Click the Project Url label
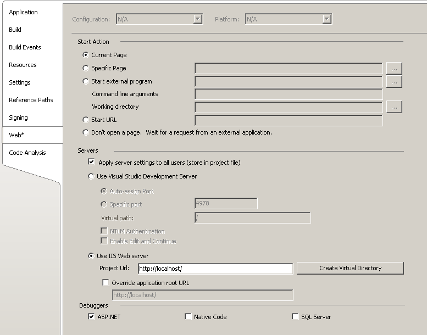Image resolution: width=427 pixels, height=335 pixels. tap(114, 268)
